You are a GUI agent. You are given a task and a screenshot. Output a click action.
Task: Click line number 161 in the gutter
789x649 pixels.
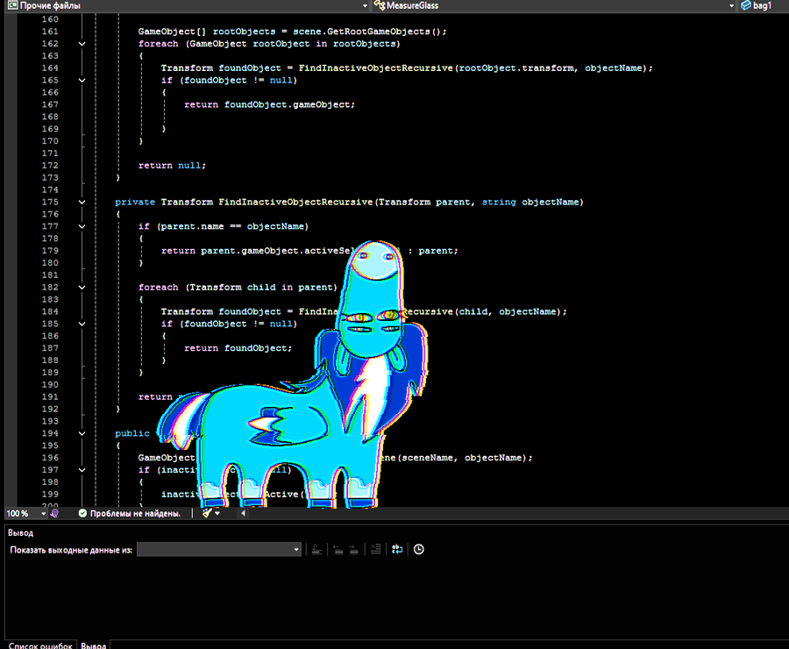pos(50,32)
